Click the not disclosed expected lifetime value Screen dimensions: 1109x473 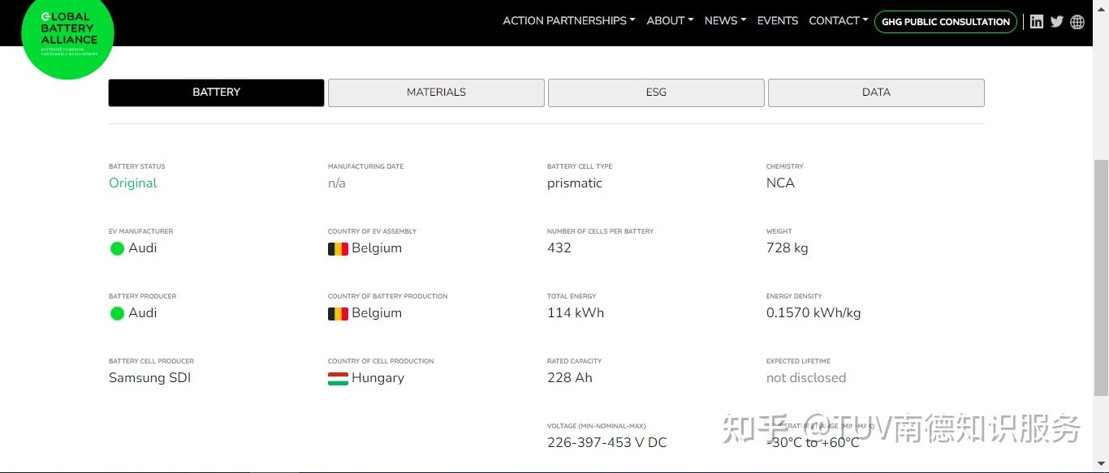pos(806,378)
